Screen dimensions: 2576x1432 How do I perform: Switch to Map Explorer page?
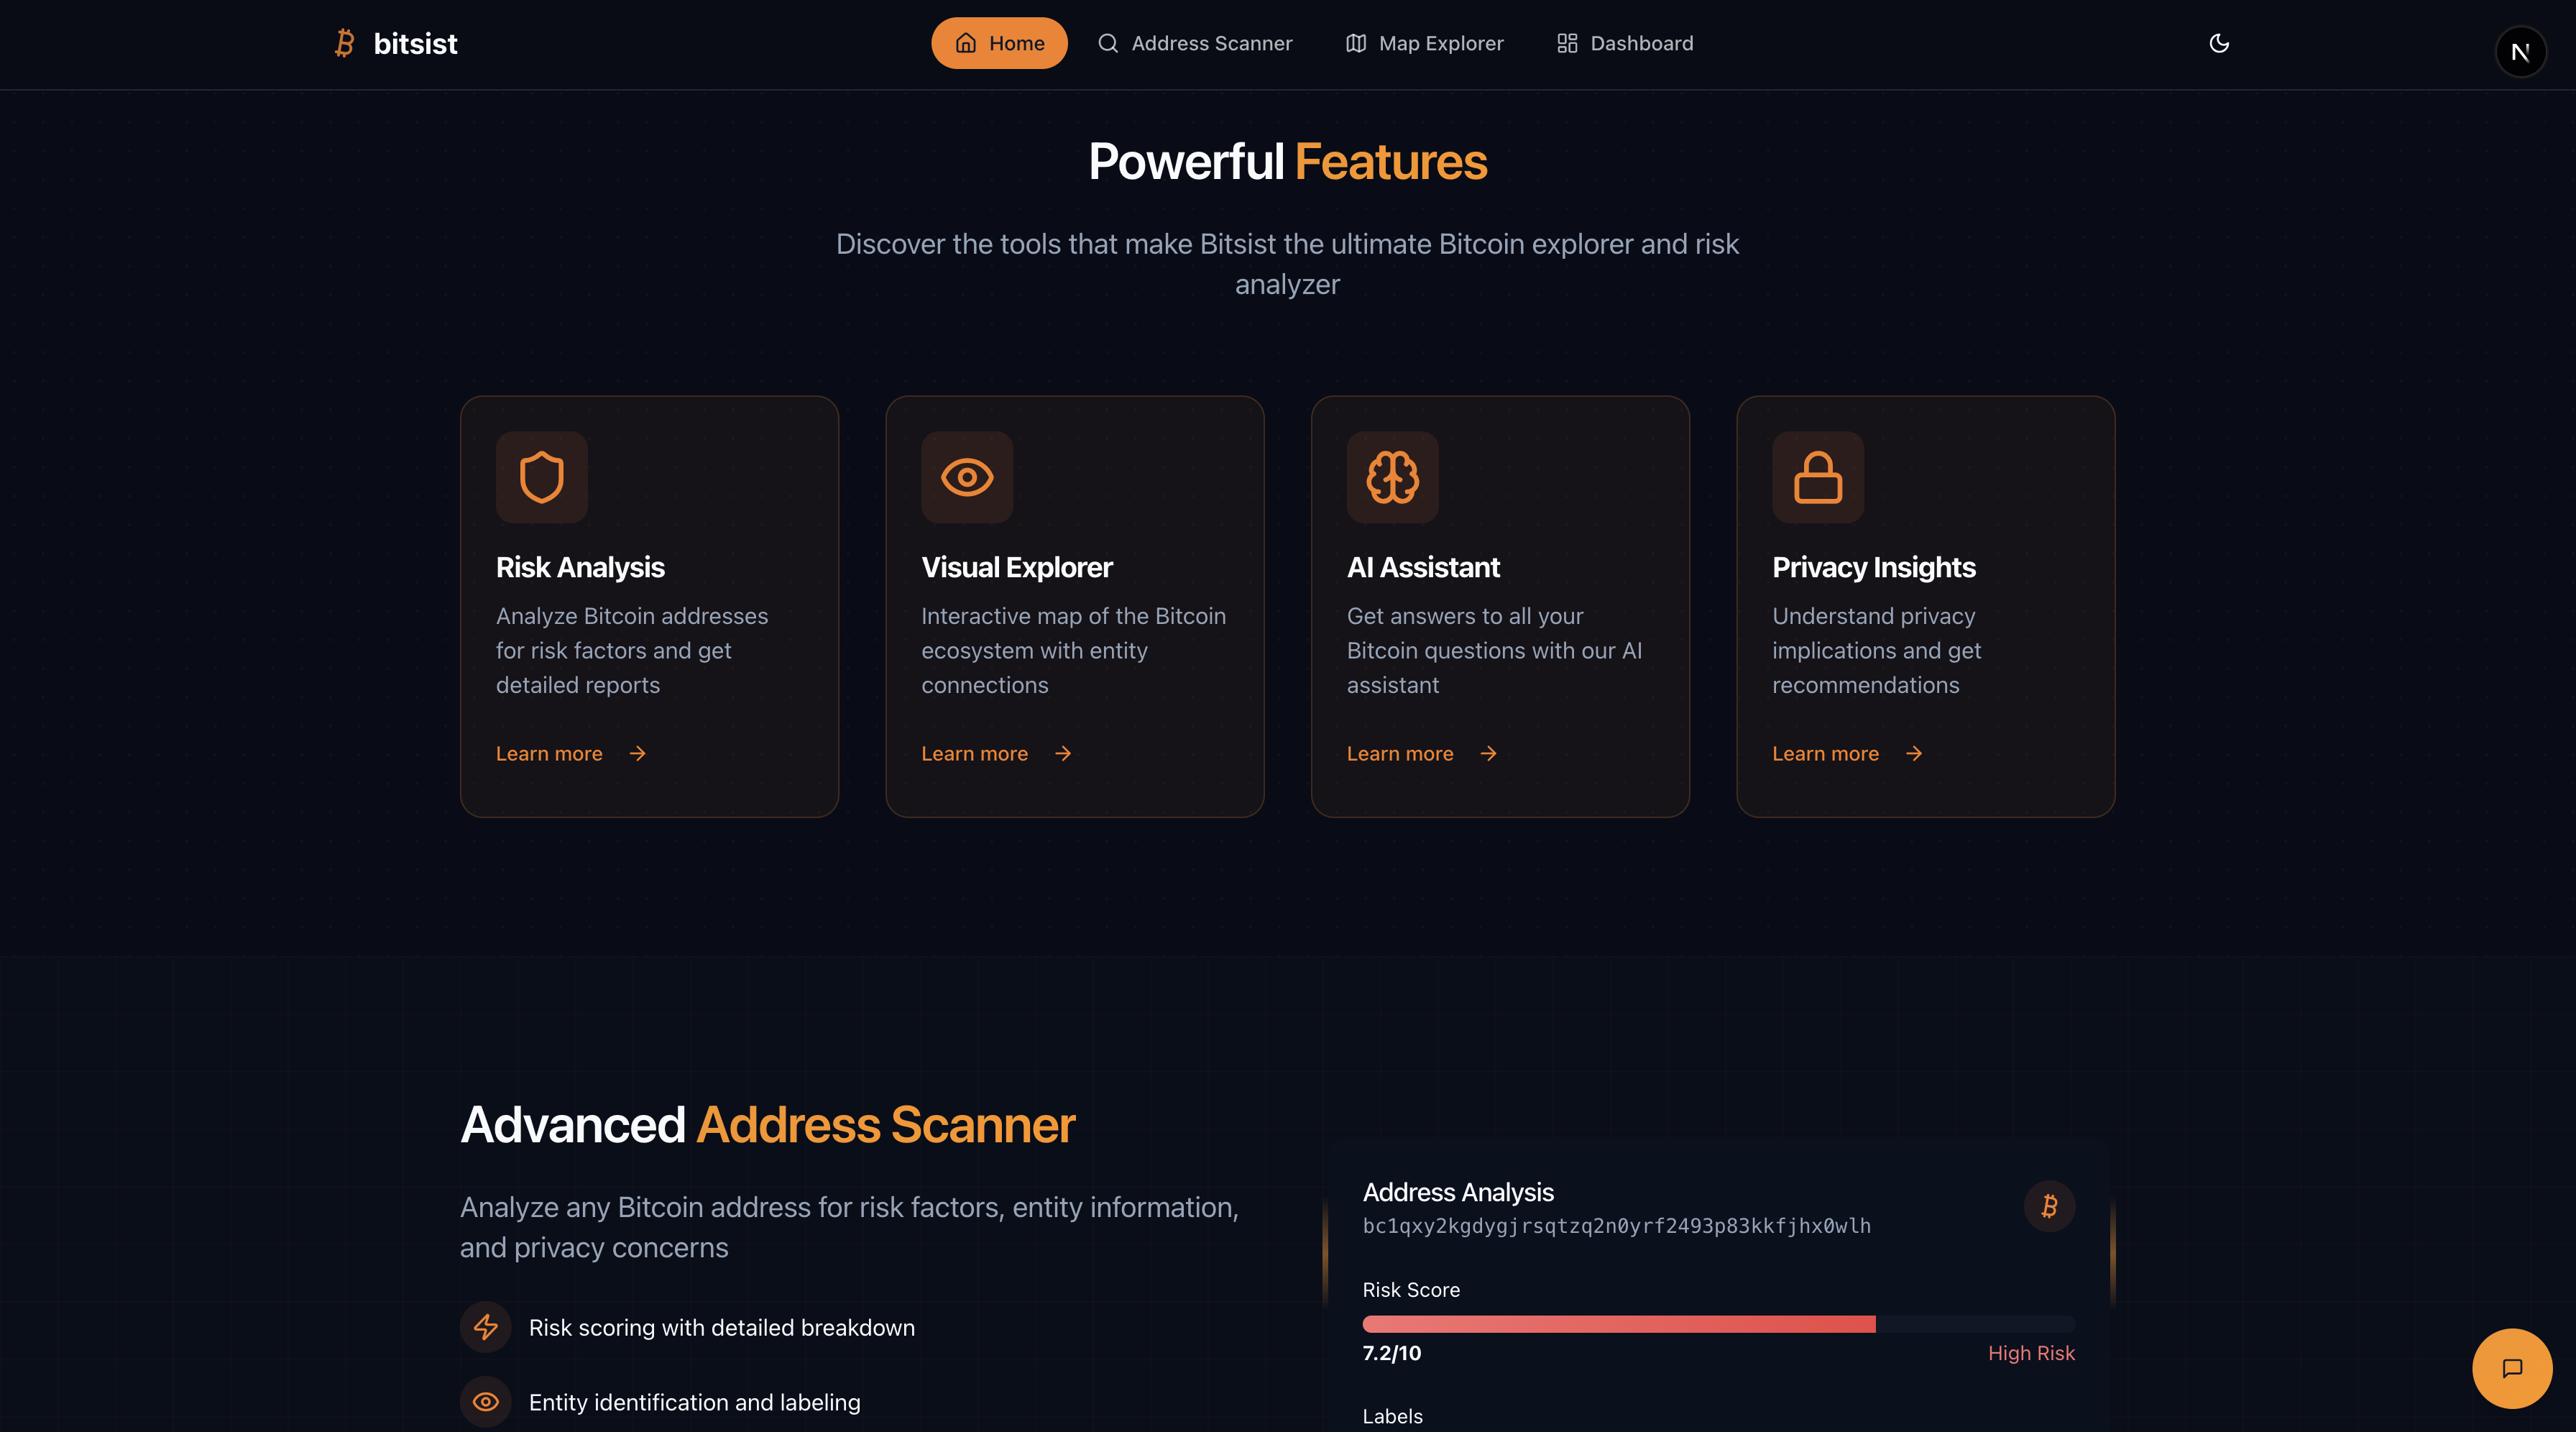pyautogui.click(x=1424, y=43)
